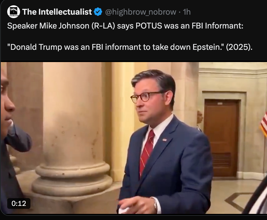Click the 0:12 video duration badge
Viewport: 267px width, 220px height.
(x=19, y=203)
